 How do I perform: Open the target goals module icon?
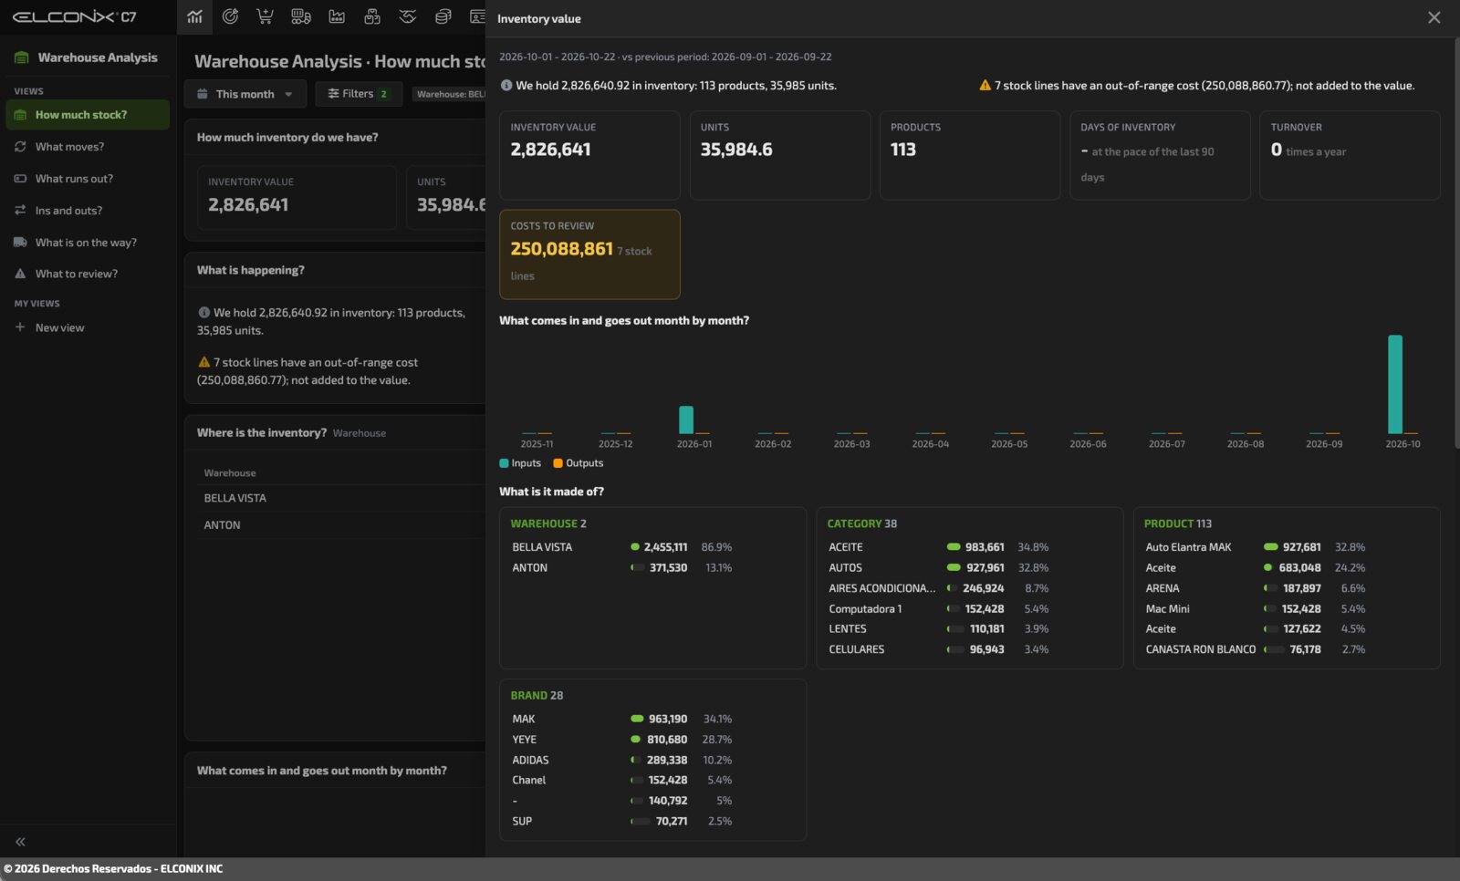point(230,16)
